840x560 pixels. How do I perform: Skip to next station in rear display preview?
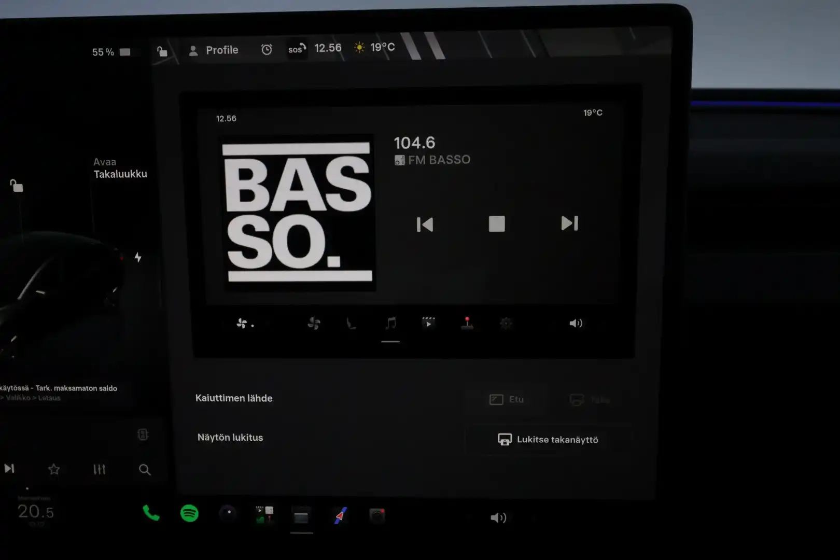tap(569, 223)
